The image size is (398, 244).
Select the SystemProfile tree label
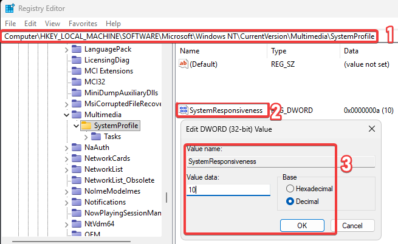116,125
